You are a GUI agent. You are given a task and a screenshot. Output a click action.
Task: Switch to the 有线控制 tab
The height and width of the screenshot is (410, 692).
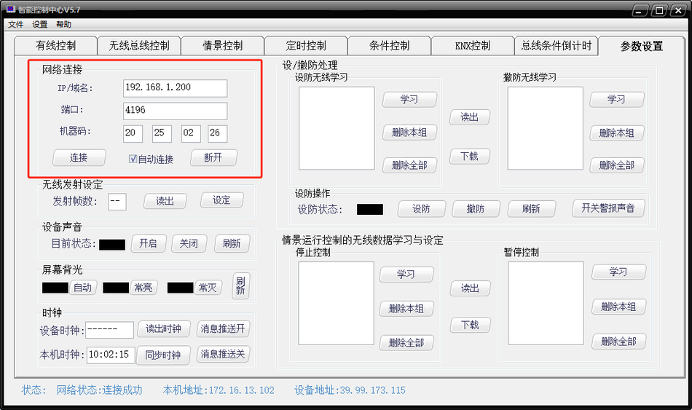pos(55,45)
